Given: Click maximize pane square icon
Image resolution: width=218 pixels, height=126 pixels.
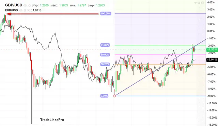Looking at the screenshot, I should click(203, 3).
